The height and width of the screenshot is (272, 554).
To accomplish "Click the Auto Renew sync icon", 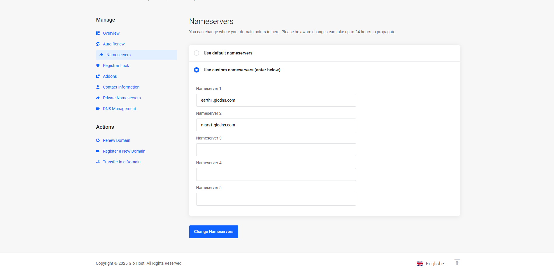I will [98, 44].
